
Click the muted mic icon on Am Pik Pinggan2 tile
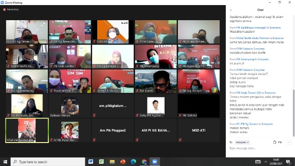coord(94,140)
